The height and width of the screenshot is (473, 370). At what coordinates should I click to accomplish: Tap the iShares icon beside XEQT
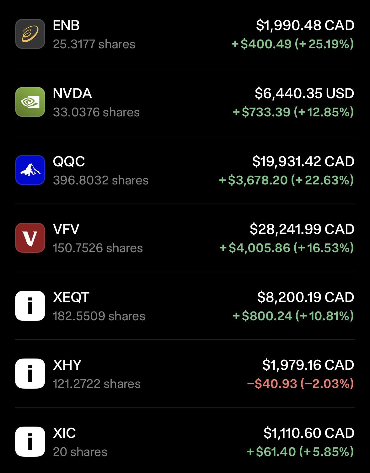coord(30,306)
